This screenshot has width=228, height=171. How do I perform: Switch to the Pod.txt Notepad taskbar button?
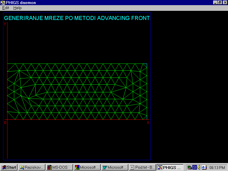point(142,167)
